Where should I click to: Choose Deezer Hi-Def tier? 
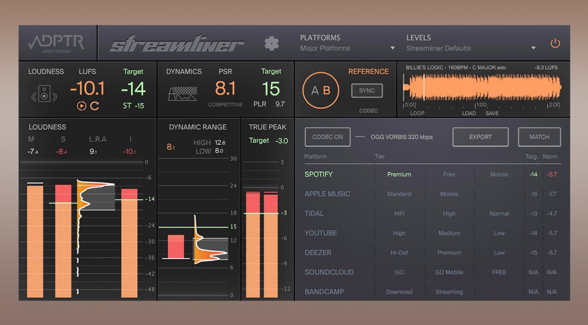tap(399, 253)
